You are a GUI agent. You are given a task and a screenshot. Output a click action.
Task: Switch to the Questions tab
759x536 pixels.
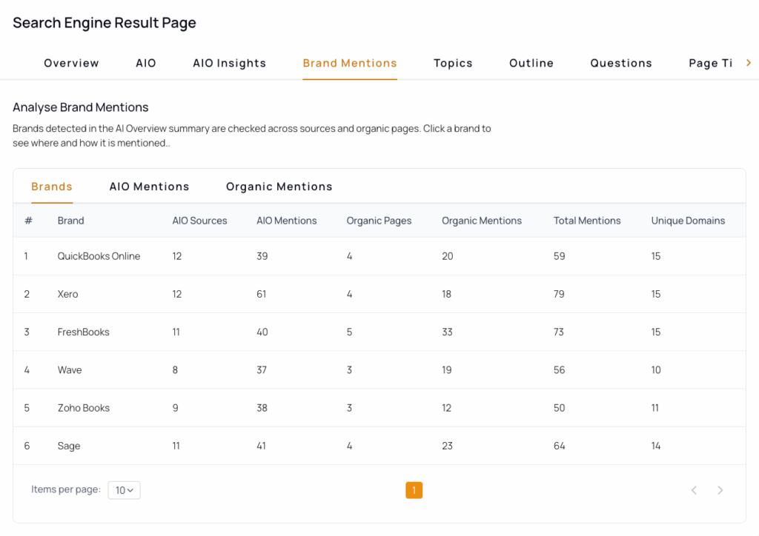(x=621, y=64)
